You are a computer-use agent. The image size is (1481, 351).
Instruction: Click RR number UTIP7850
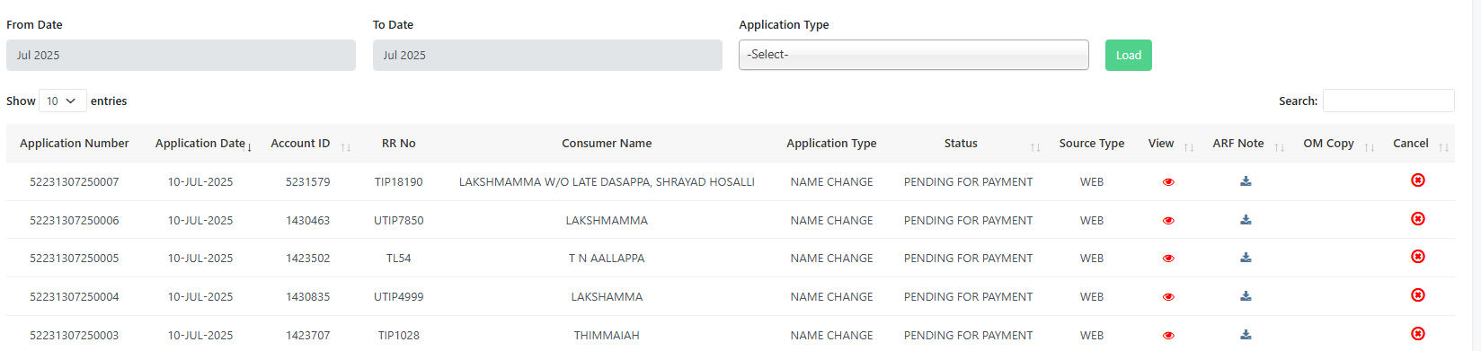pos(399,221)
